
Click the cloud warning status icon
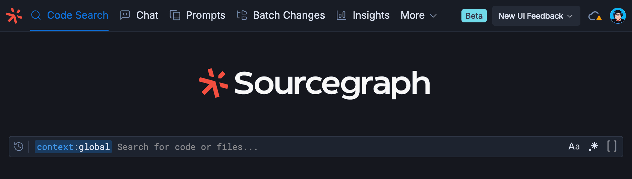[x=595, y=16]
